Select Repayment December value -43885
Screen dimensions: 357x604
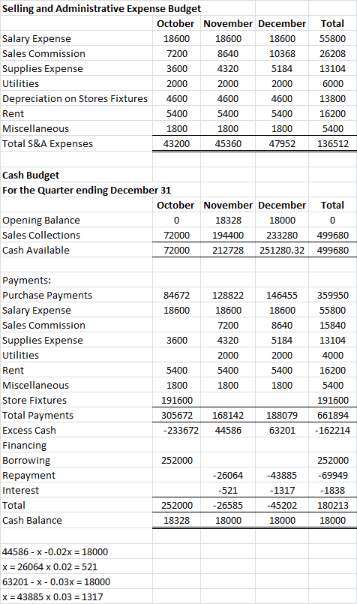click(x=282, y=476)
